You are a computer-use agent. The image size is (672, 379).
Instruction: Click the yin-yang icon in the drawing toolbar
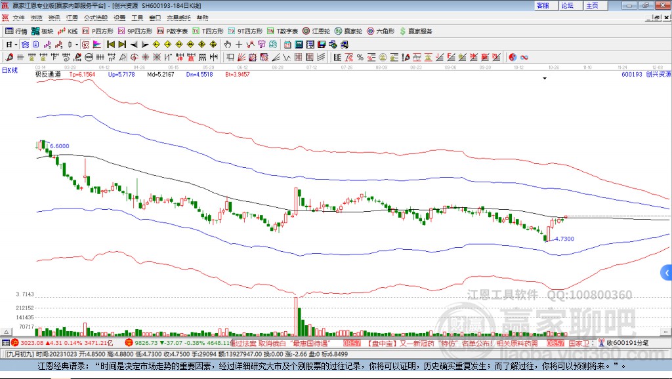click(x=513, y=58)
